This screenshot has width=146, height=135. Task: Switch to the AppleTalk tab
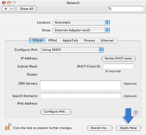tap(70, 41)
